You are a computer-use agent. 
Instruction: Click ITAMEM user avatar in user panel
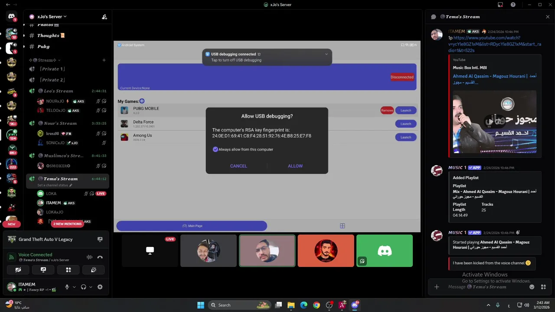tap(11, 287)
